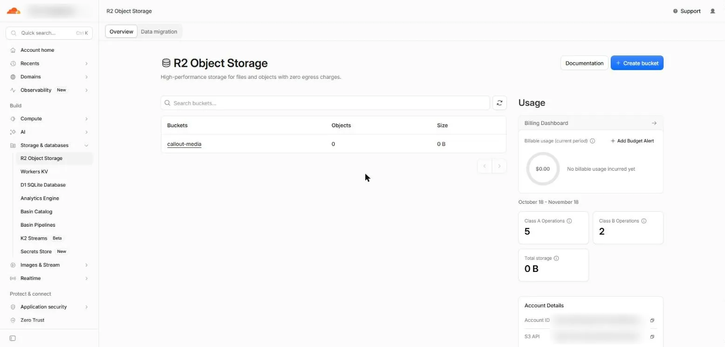The height and width of the screenshot is (347, 725).
Task: Click the Class B Operations info icon
Action: click(x=644, y=221)
